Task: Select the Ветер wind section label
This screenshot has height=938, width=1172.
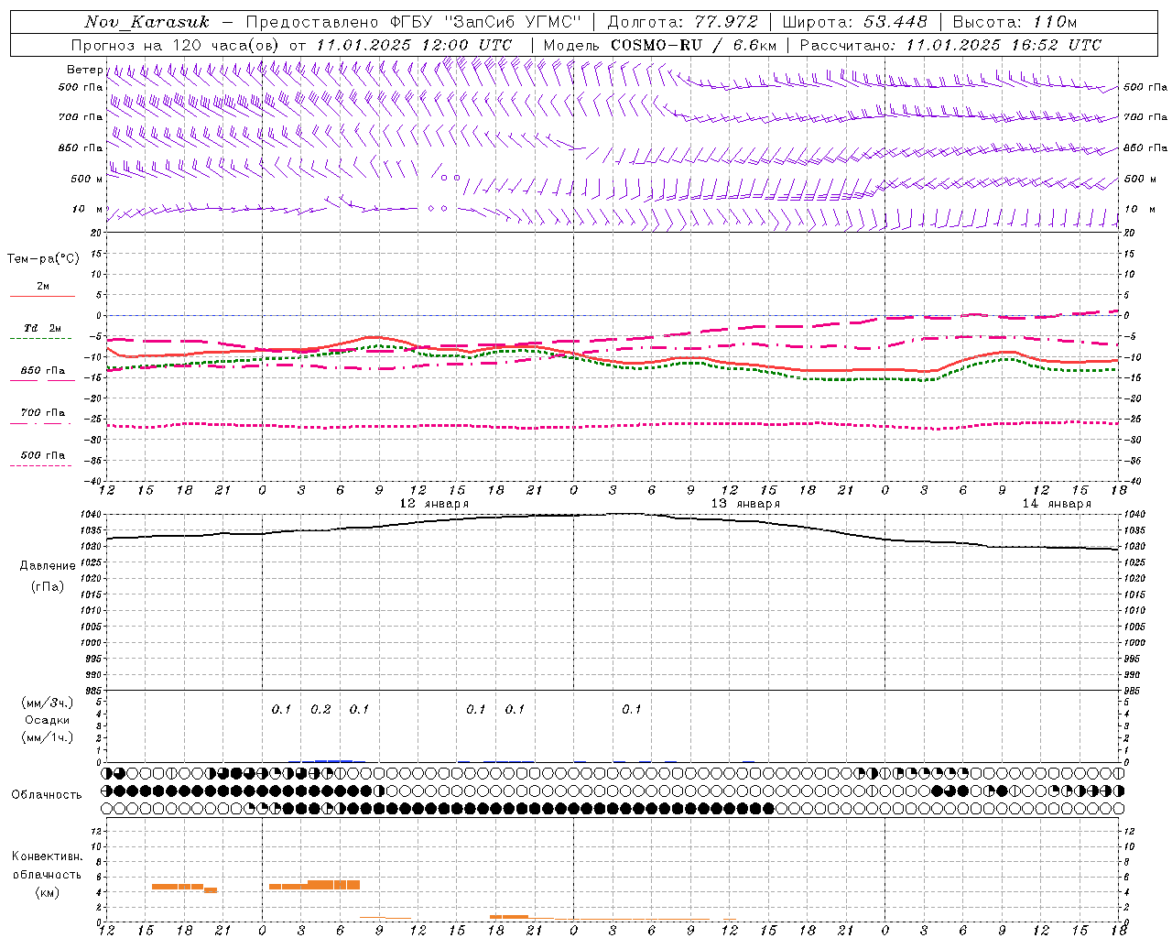Action: pos(84,70)
